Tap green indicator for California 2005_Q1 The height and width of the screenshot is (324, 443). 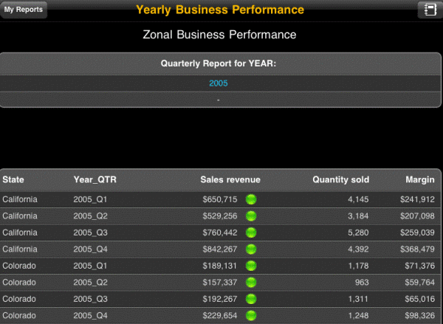(x=251, y=199)
